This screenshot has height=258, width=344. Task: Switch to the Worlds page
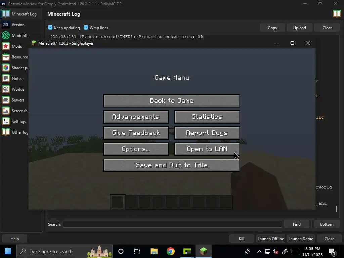[15, 89]
